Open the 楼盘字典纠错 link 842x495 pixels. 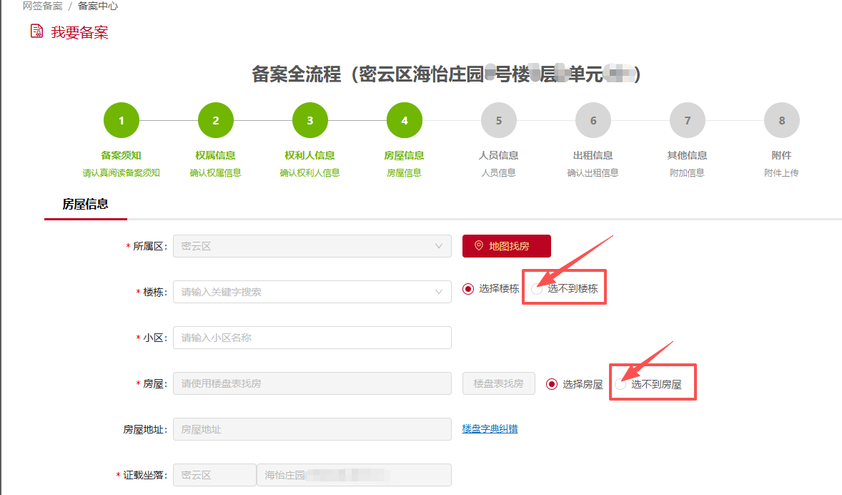click(490, 429)
